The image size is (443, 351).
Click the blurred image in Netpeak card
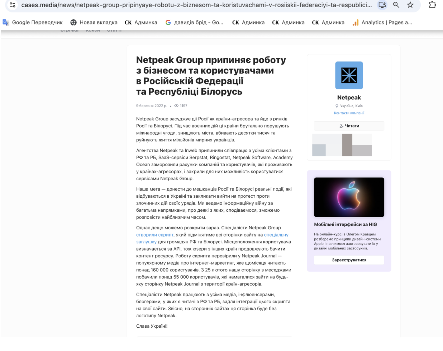[342, 145]
